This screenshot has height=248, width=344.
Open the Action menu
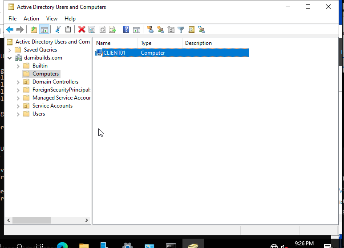(x=31, y=19)
